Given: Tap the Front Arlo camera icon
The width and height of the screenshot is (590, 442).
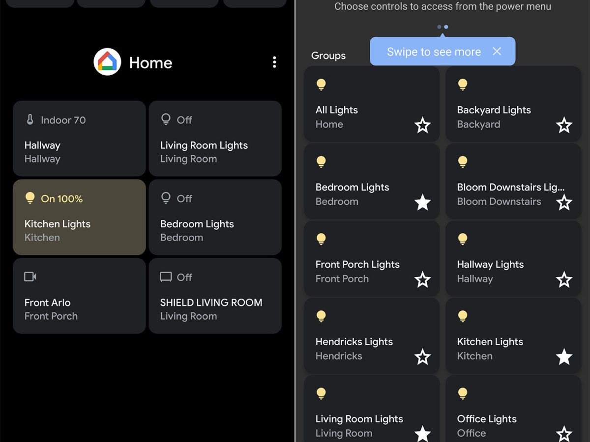Looking at the screenshot, I should [30, 277].
